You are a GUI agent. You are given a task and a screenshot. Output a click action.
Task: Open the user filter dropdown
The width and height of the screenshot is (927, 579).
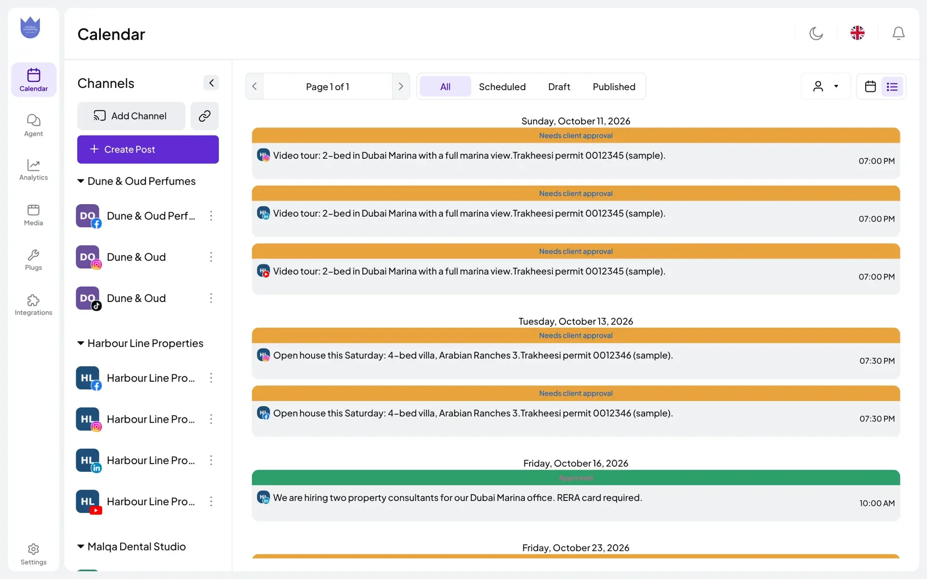[826, 87]
